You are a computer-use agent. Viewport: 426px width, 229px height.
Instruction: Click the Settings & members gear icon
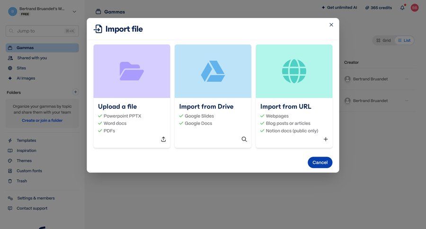10,198
